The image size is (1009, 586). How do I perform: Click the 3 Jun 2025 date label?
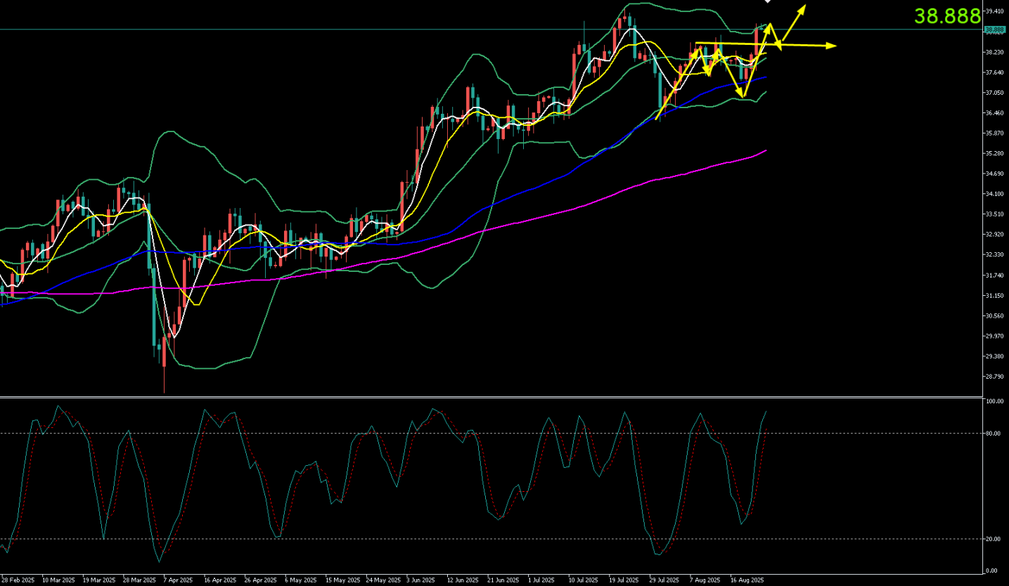(x=422, y=580)
